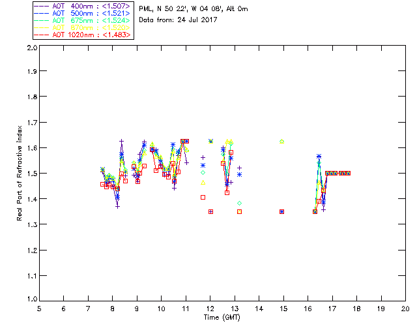Viewport: 417px width, 334px height.
Task: Click the AOT 500nm legend entry
Action: (x=82, y=13)
